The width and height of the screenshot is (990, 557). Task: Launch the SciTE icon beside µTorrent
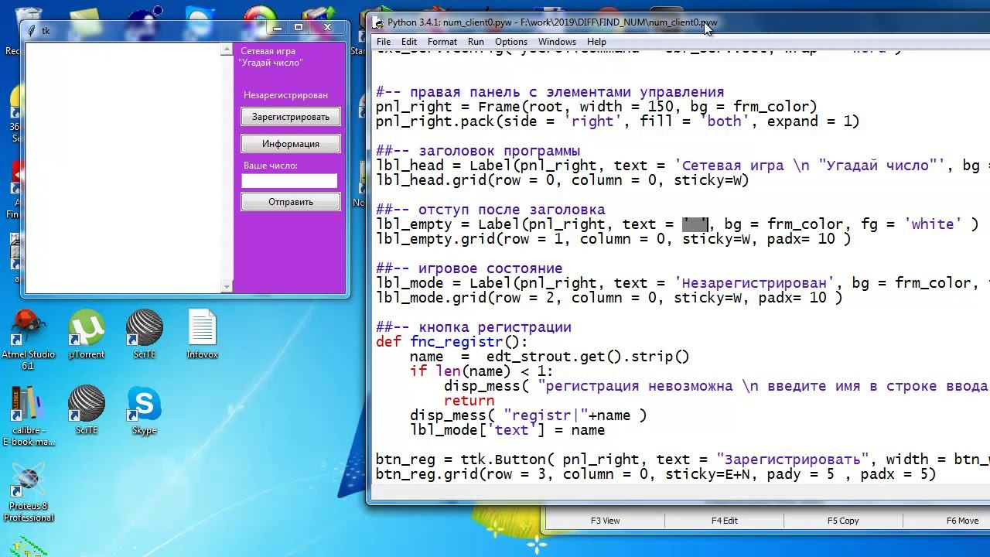point(145,334)
